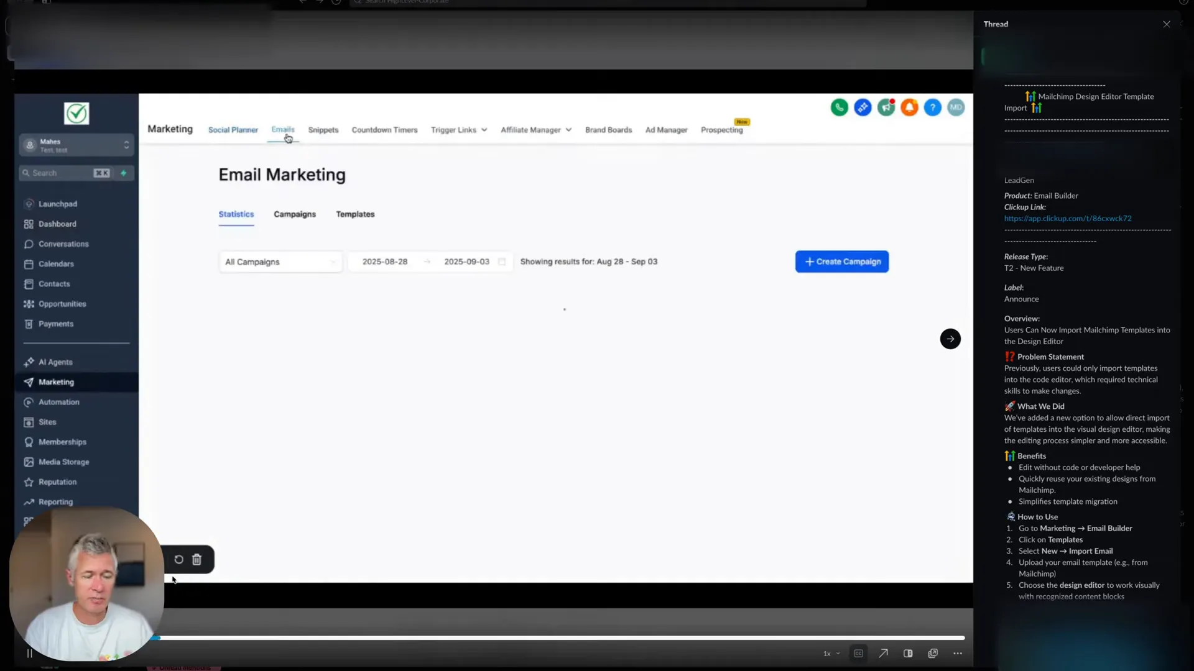The width and height of the screenshot is (1194, 671).
Task: Click 'T2 - New Feature' in thread
Action: [1034, 268]
